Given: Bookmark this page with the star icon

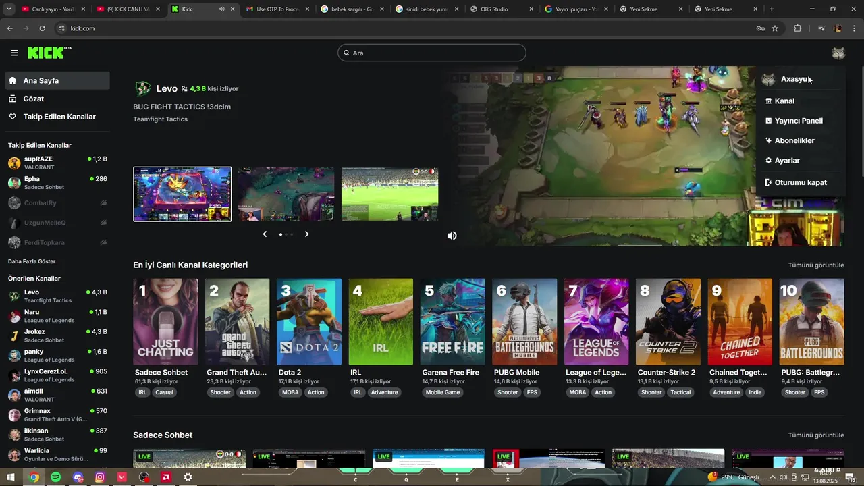Looking at the screenshot, I should click(775, 28).
